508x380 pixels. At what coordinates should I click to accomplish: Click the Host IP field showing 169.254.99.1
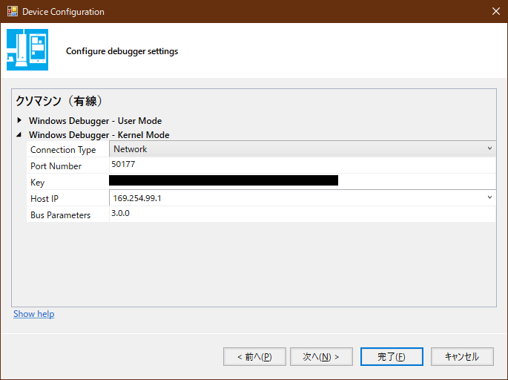(x=303, y=197)
